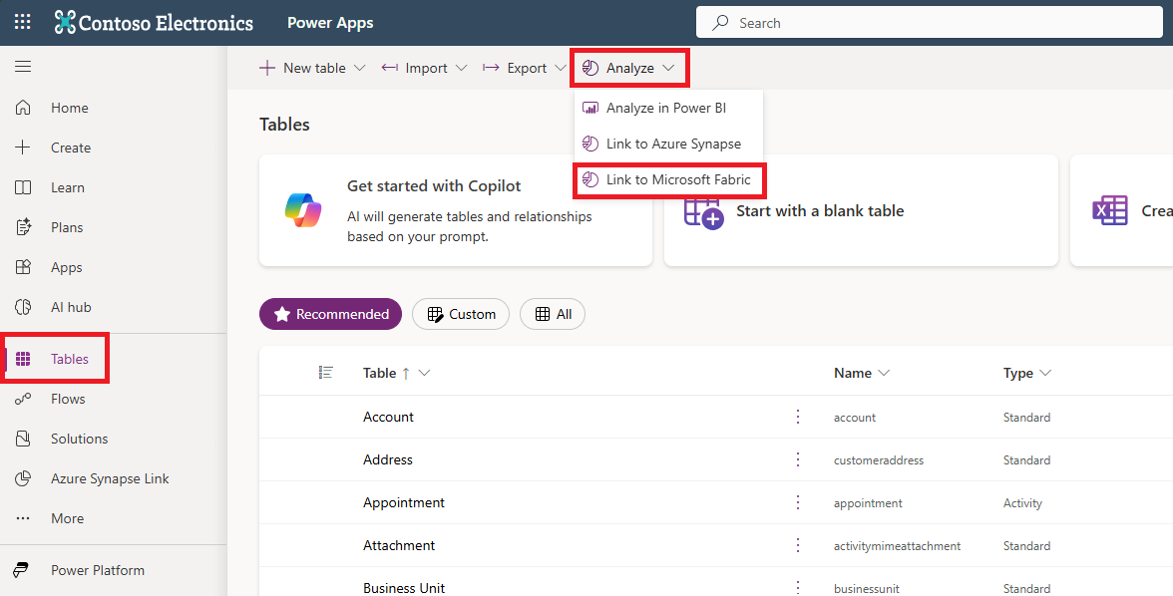Open the Account table
Image resolution: width=1173 pixels, height=596 pixels.
(388, 417)
